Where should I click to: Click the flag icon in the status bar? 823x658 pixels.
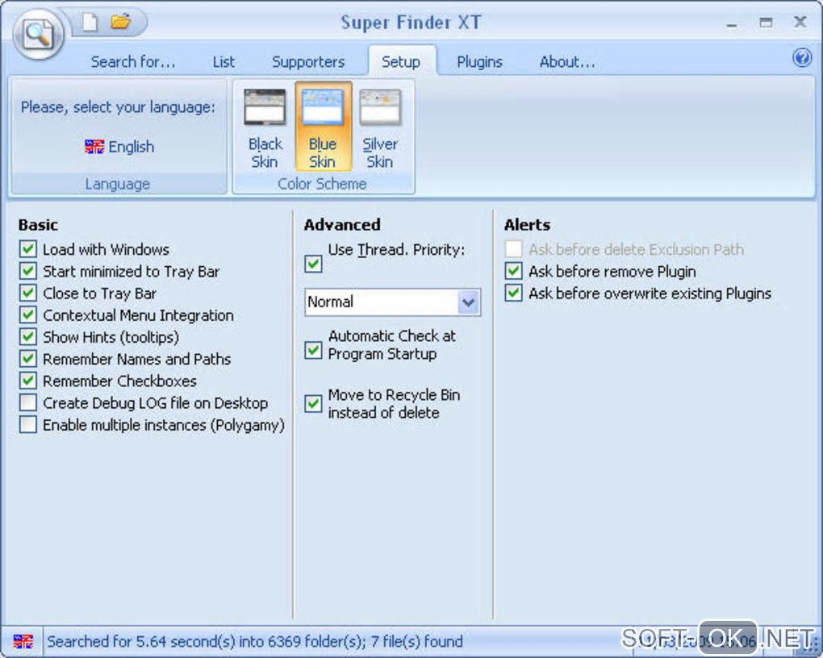click(x=23, y=641)
